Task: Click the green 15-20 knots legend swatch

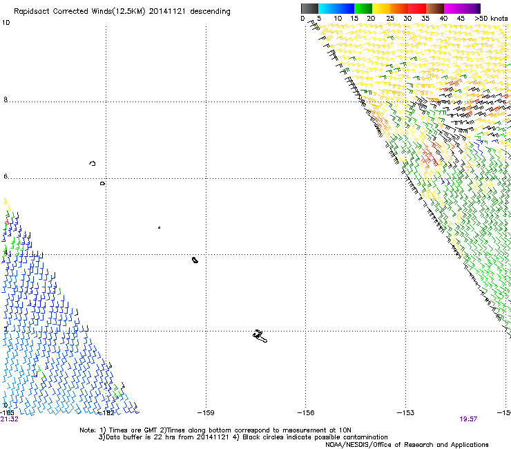Action: 363,8
